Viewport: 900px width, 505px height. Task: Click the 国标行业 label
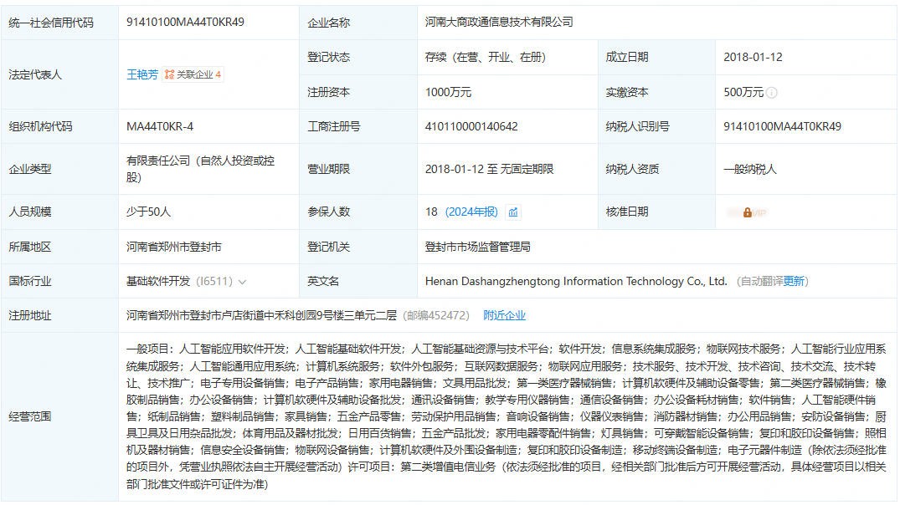[30, 282]
